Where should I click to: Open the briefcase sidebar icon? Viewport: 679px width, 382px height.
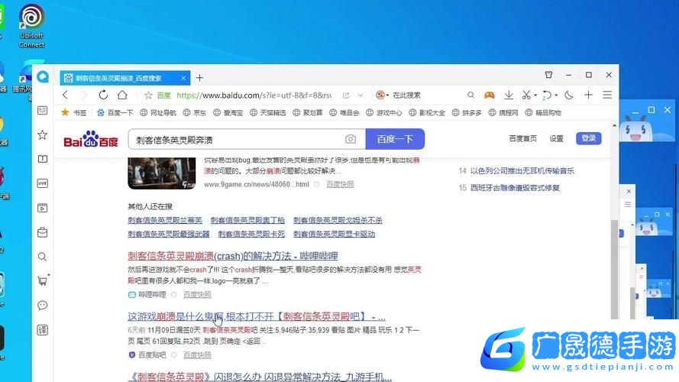point(43,232)
